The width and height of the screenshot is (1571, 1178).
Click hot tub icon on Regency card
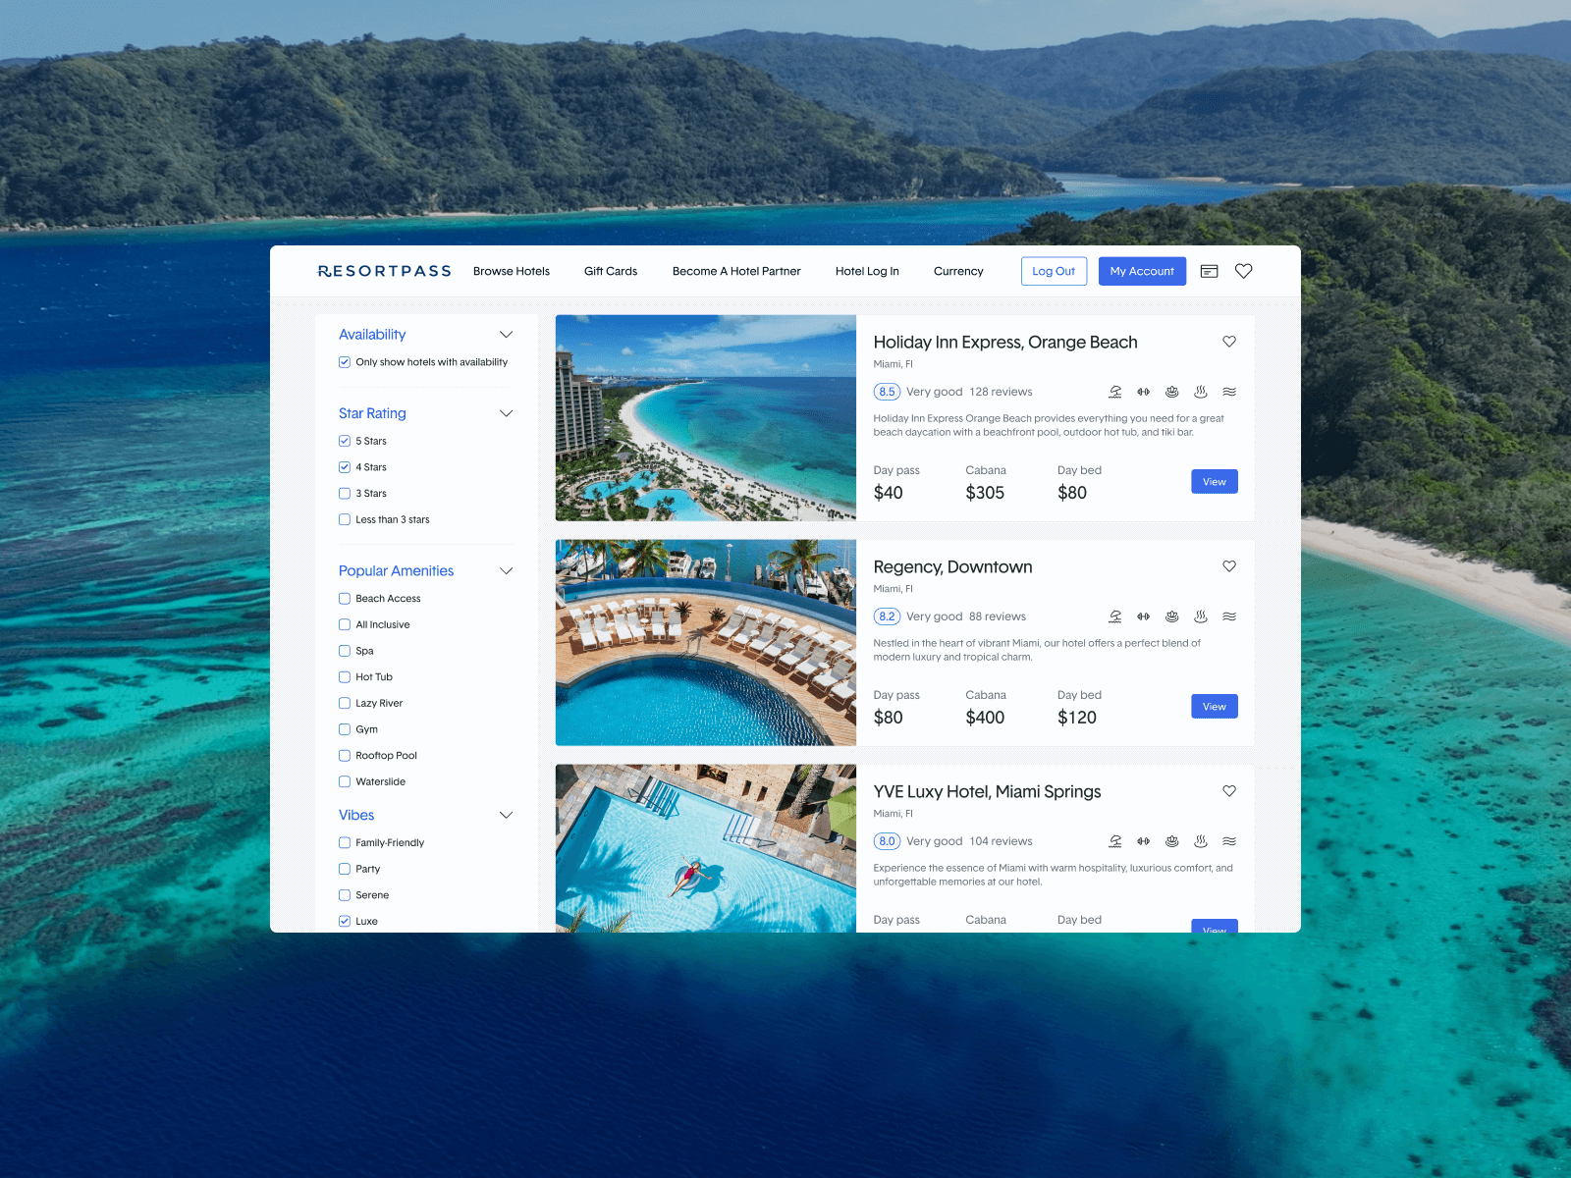(1201, 616)
